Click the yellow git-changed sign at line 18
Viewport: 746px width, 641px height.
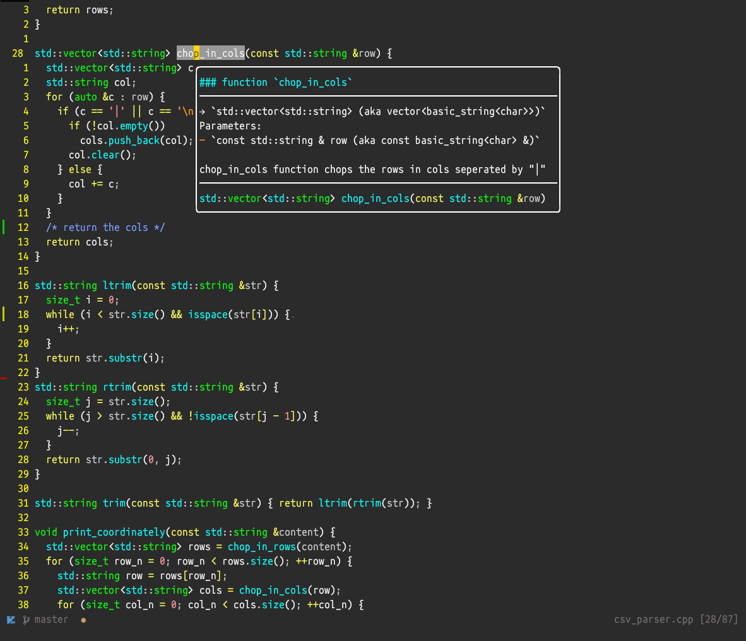(4, 314)
